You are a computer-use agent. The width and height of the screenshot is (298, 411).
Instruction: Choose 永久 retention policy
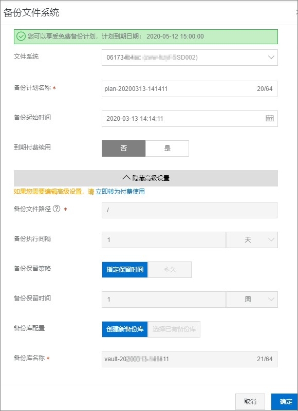[170, 269]
